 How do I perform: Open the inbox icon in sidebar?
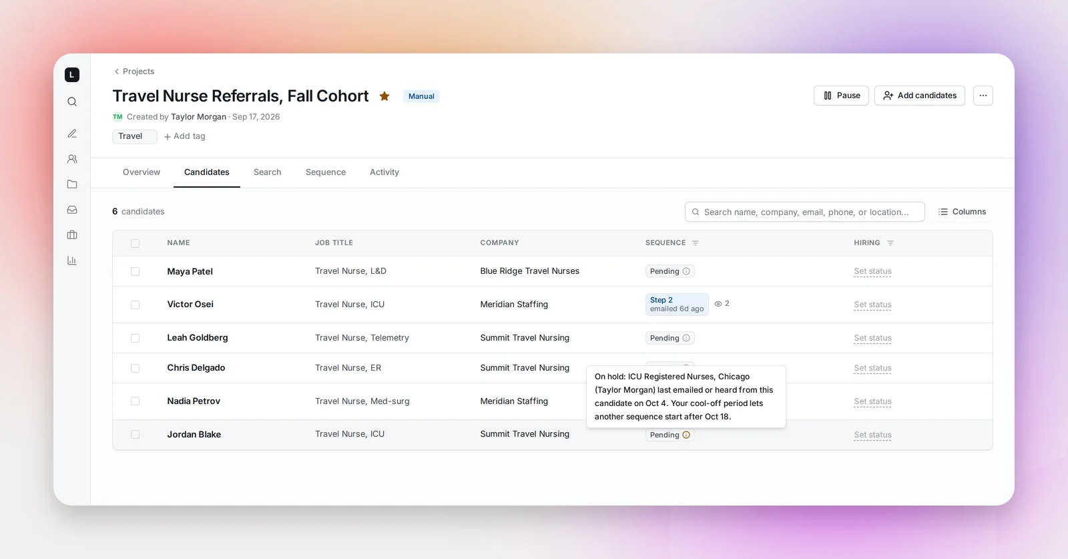(72, 210)
